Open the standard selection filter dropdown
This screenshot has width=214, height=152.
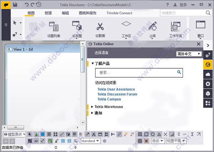click(x=91, y=141)
